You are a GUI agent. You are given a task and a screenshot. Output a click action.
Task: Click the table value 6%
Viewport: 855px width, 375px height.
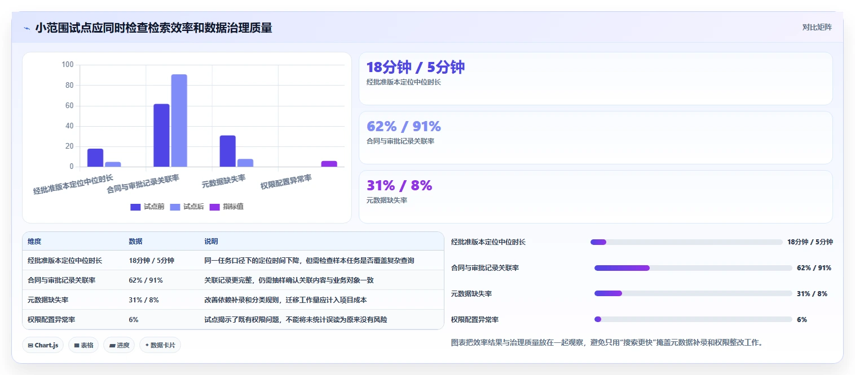pyautogui.click(x=134, y=320)
